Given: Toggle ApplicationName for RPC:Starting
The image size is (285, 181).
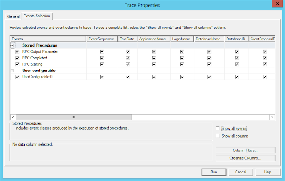Looking at the screenshot, I should tap(154, 64).
